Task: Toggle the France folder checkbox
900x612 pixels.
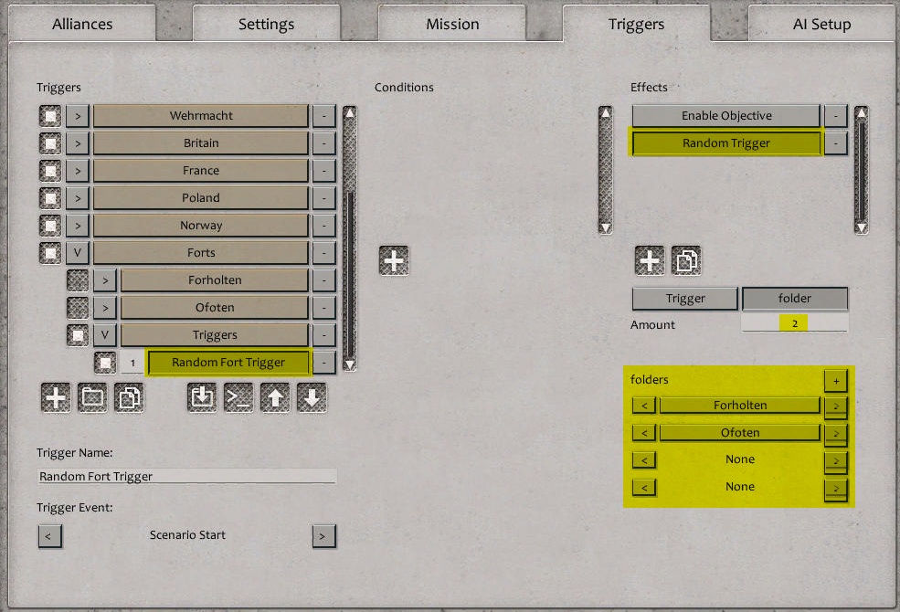Action: (x=50, y=171)
